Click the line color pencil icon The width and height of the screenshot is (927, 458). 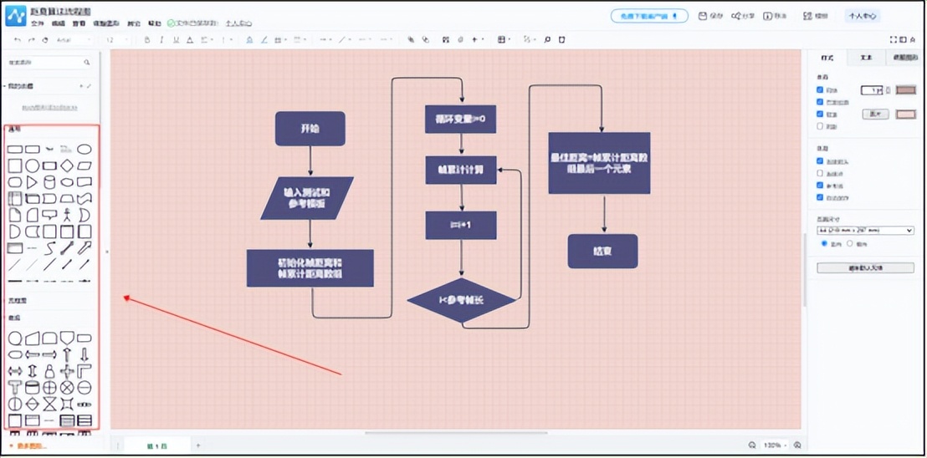264,40
